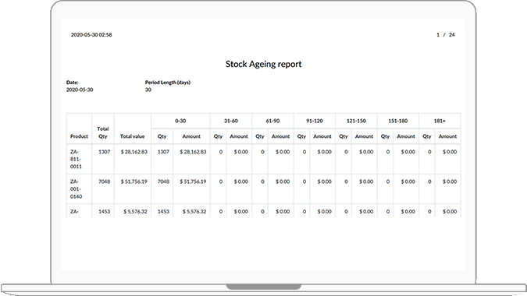Click total value $ 5,576.32
Image resolution: width=527 pixels, height=296 pixels.
(135, 212)
